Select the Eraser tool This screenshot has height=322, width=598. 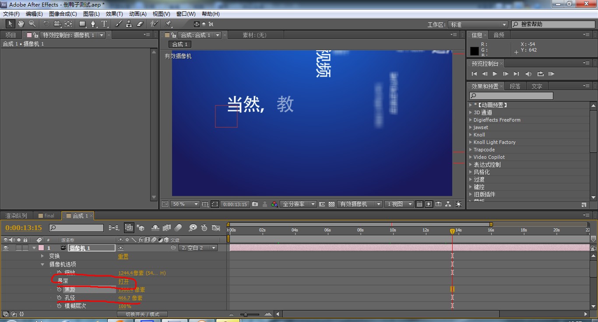tap(140, 24)
